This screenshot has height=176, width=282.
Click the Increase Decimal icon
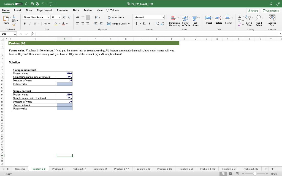click(157, 24)
